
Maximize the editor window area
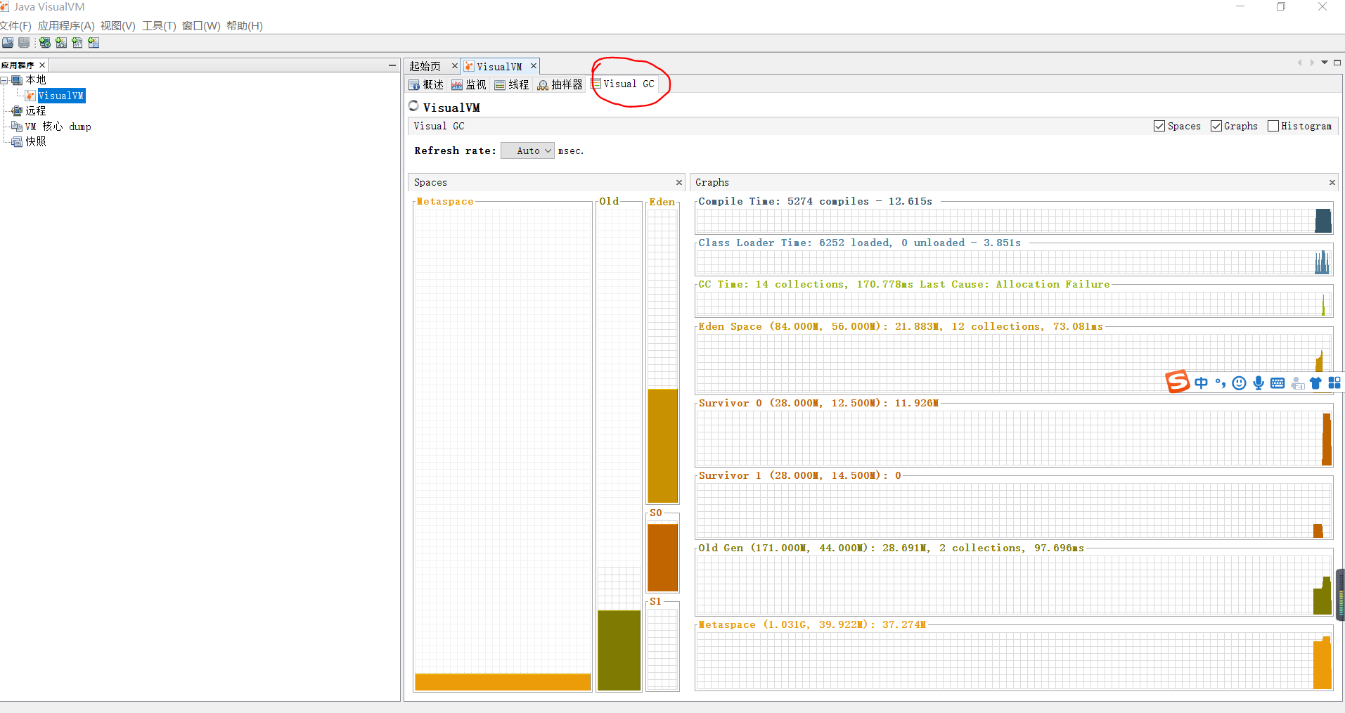click(1337, 63)
